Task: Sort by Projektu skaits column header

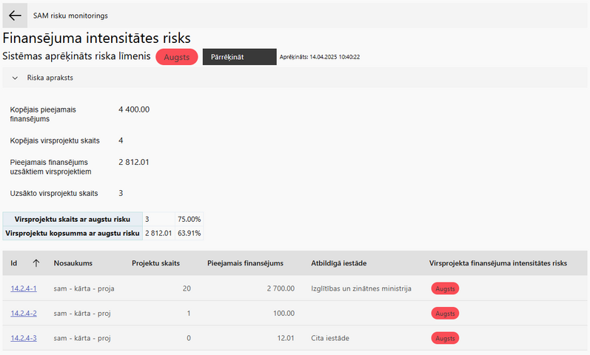Action: 155,263
